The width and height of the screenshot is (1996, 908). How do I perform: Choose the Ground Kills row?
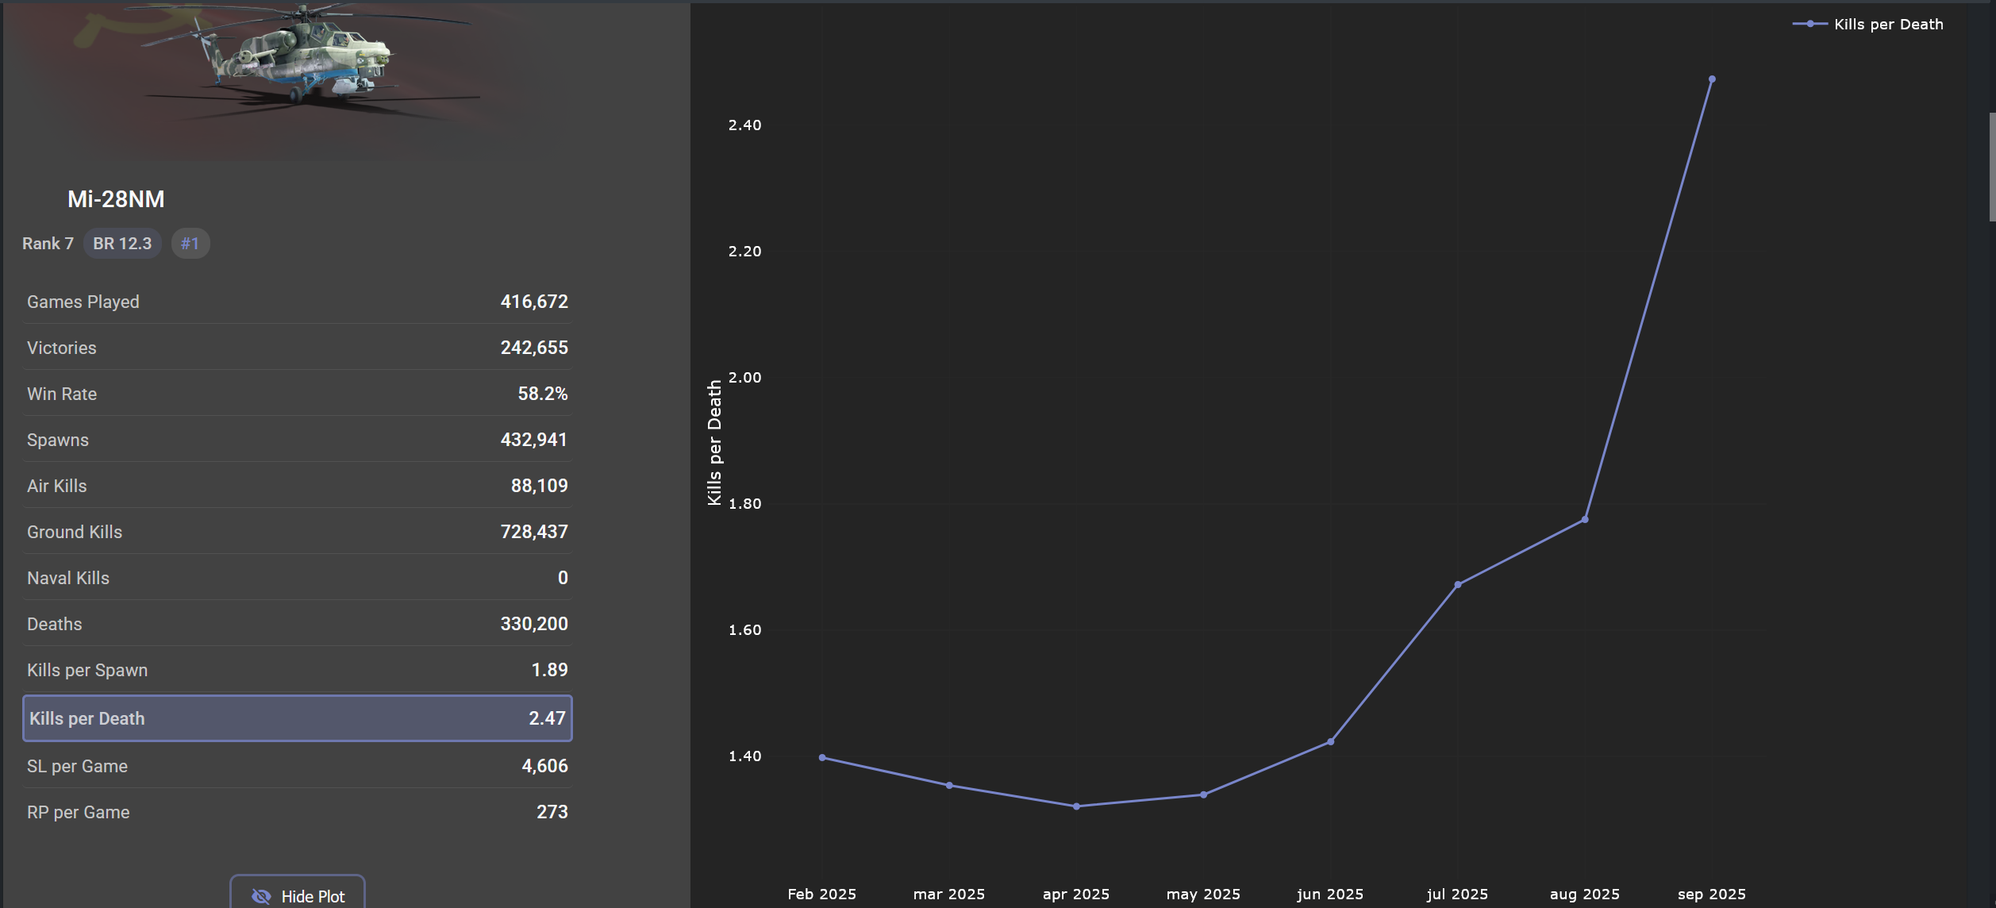point(298,532)
